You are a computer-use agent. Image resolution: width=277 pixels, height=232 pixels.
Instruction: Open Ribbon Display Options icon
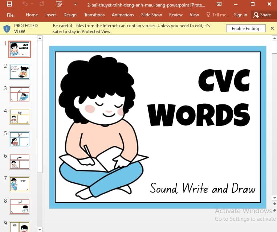219,4
